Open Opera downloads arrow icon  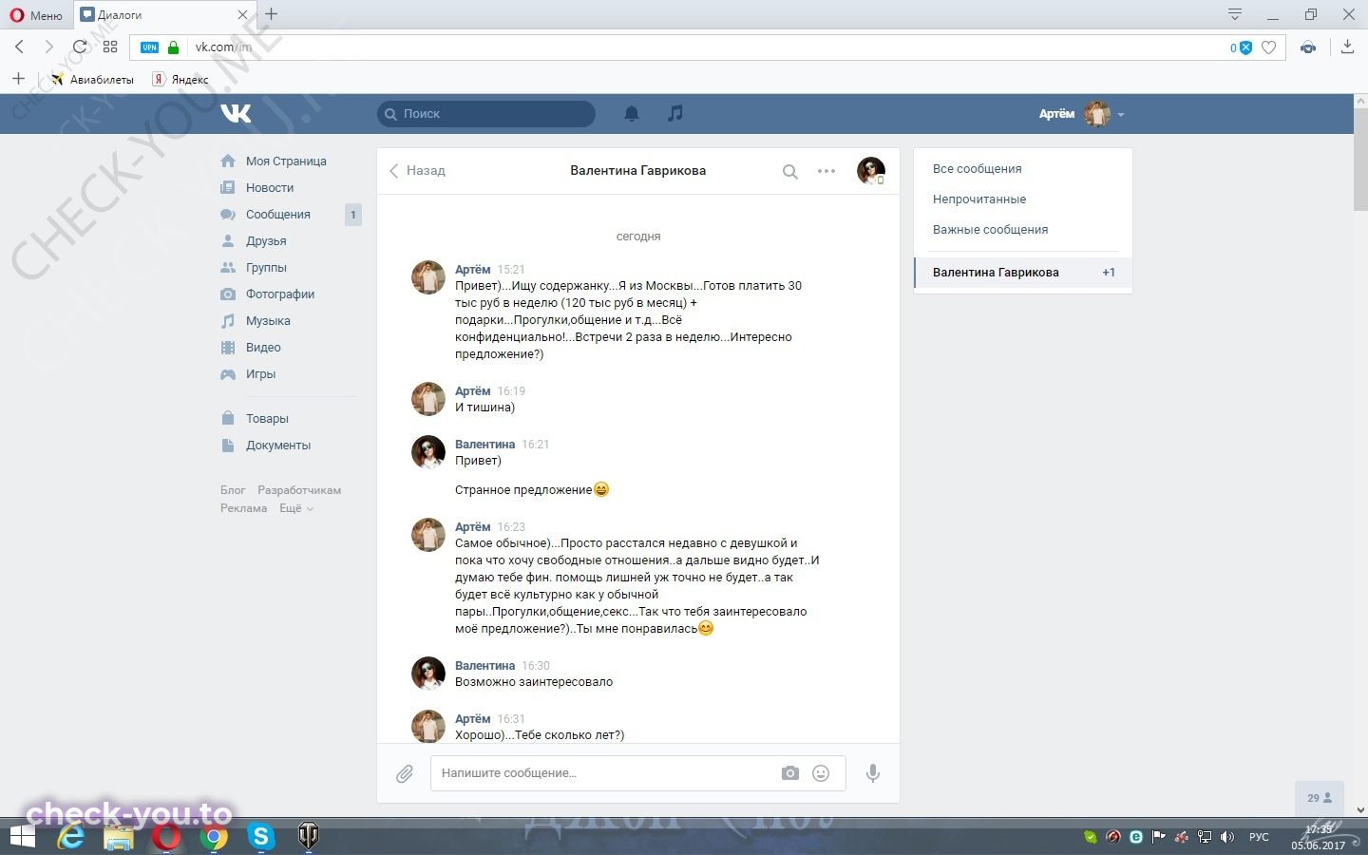(1347, 47)
